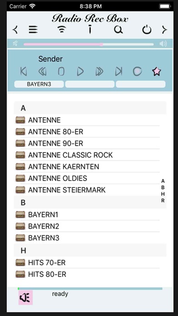This screenshot has height=316, width=178.
Task: Jump to index letter B in sidebar
Action: pos(163,188)
